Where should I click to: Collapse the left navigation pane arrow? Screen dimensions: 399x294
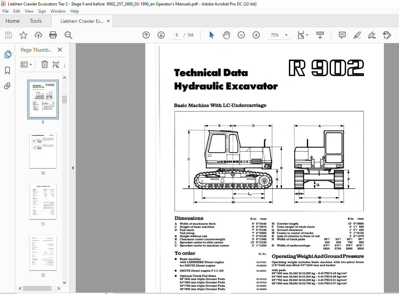tap(73, 168)
